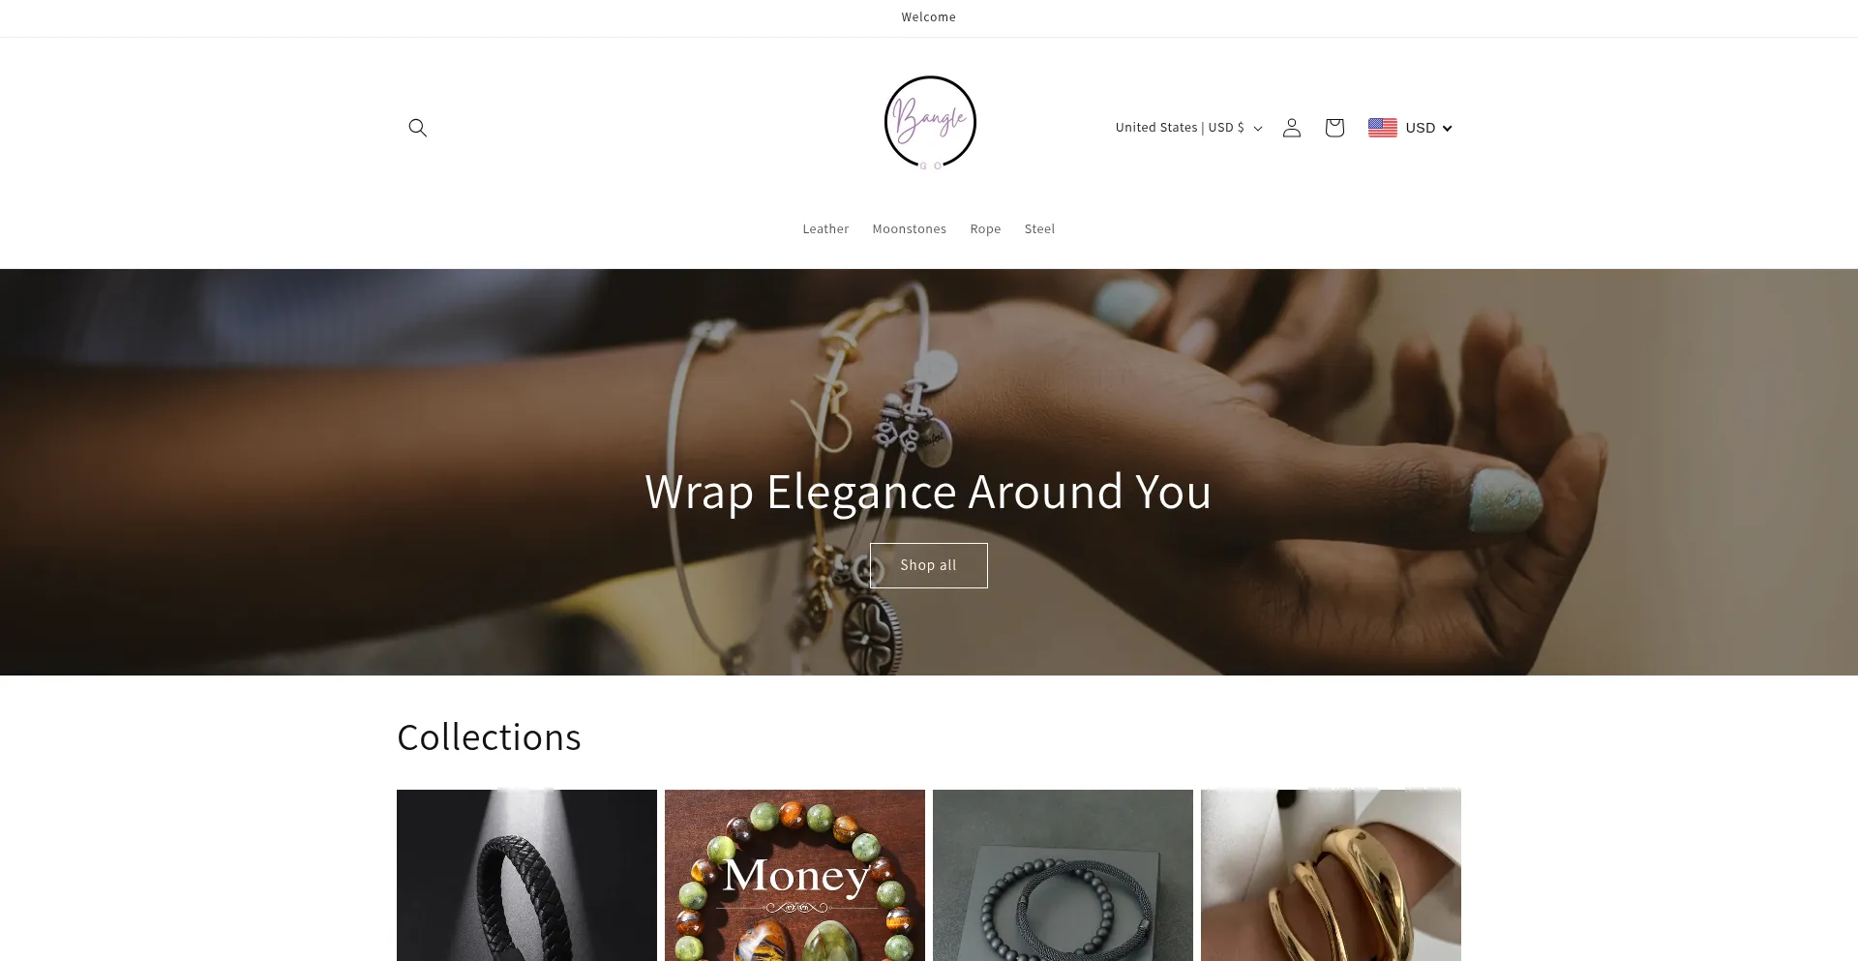Click the Welcome announcement bar text

(929, 17)
